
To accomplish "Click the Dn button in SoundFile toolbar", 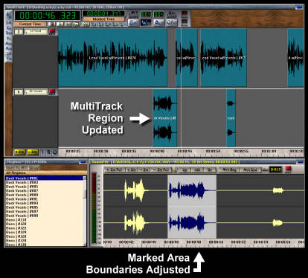I will coord(210,169).
